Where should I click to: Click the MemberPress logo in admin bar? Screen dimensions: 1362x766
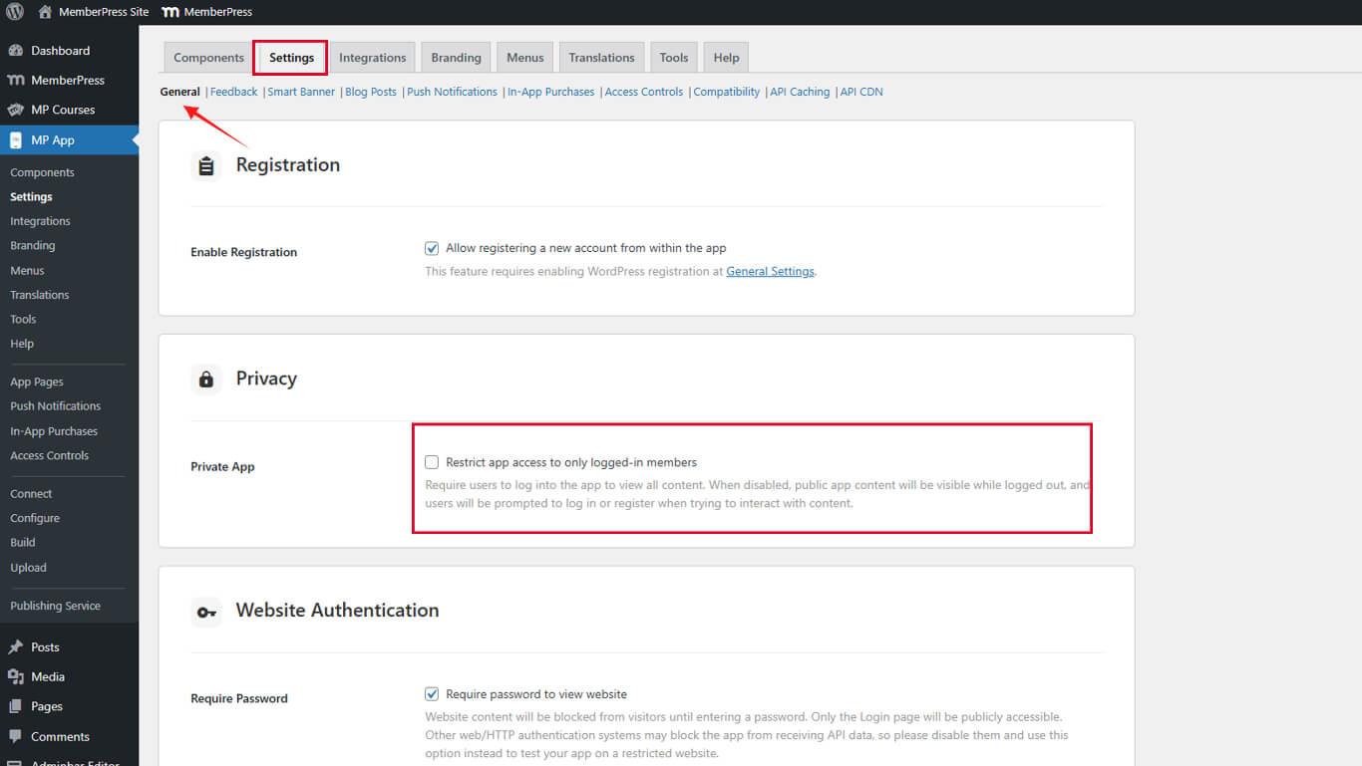click(x=170, y=12)
